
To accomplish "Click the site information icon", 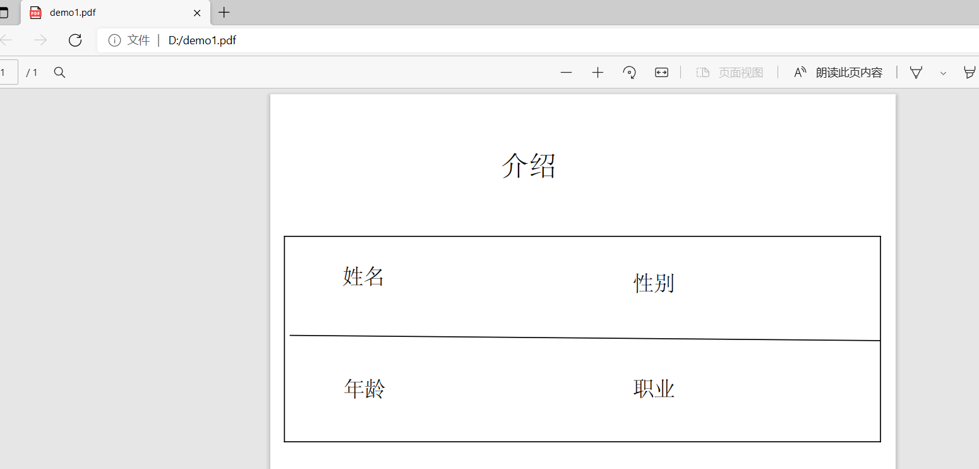I will (114, 40).
